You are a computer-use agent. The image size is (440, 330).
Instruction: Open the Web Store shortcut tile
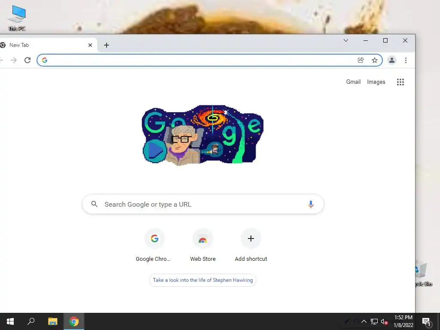pyautogui.click(x=203, y=245)
